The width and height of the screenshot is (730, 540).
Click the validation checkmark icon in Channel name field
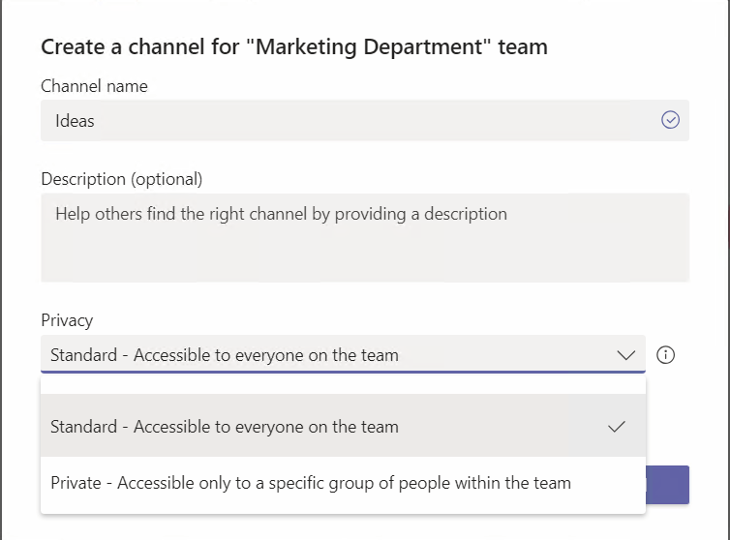(x=670, y=120)
